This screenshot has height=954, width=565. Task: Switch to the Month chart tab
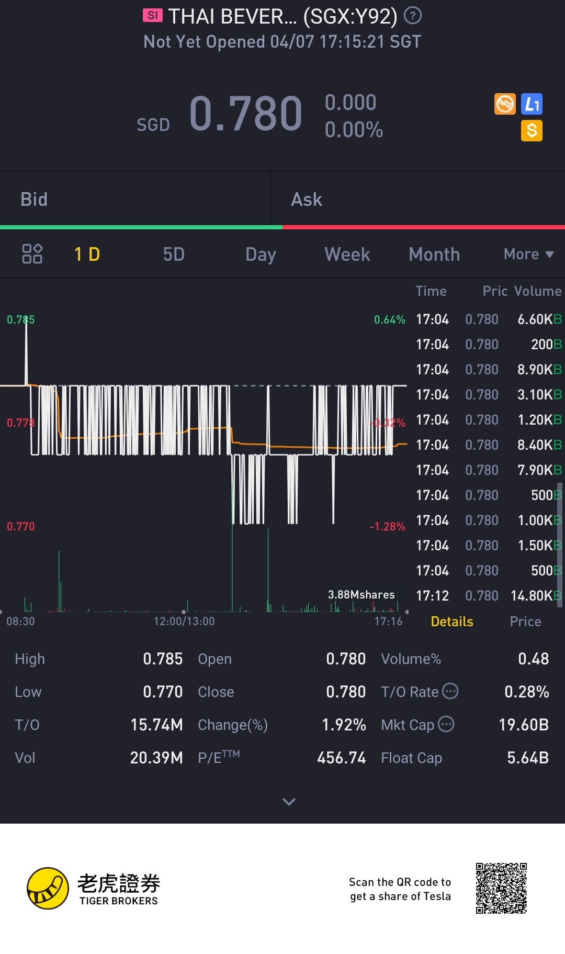tap(434, 254)
